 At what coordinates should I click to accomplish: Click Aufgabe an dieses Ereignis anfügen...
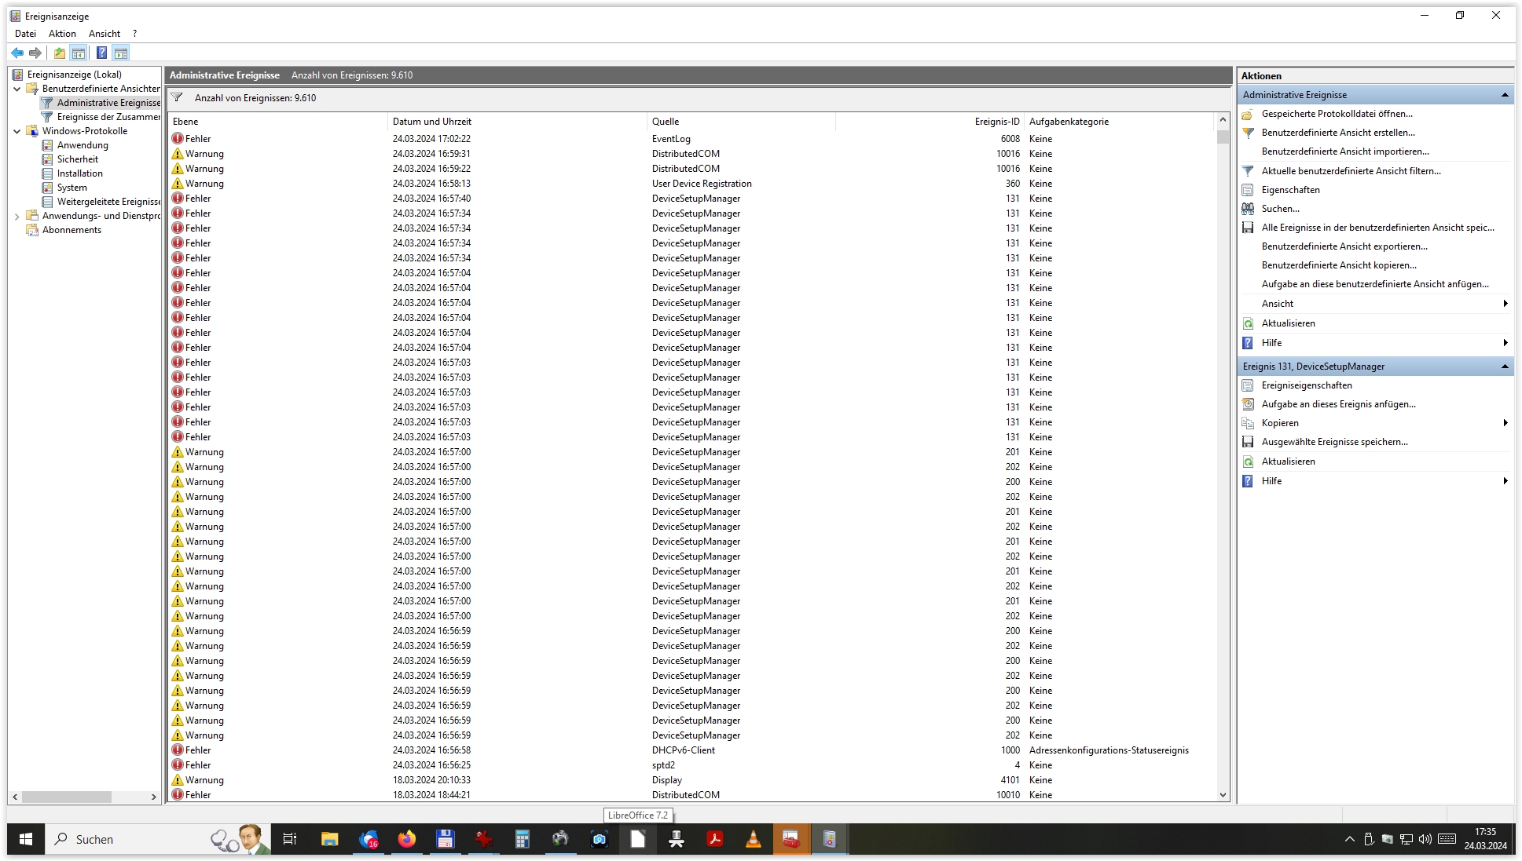tap(1338, 404)
